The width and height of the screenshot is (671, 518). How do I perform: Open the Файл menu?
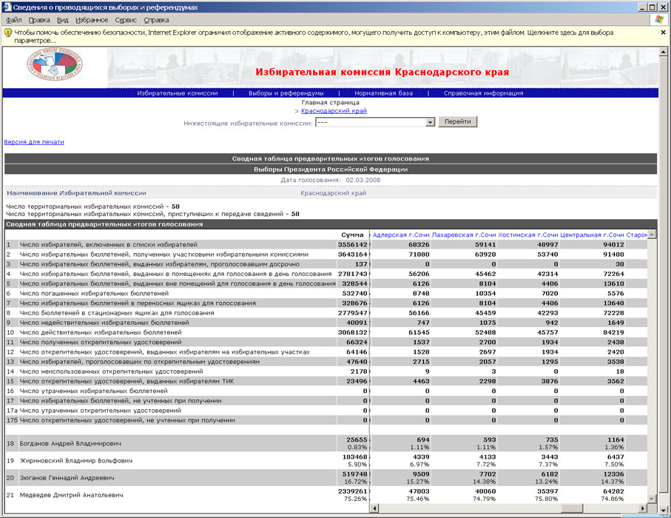(x=13, y=20)
